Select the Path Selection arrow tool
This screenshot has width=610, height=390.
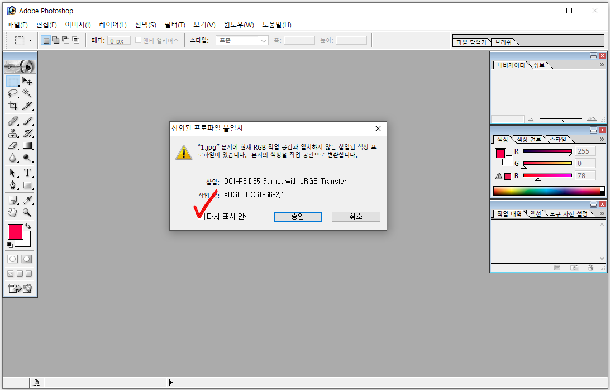coord(13,173)
